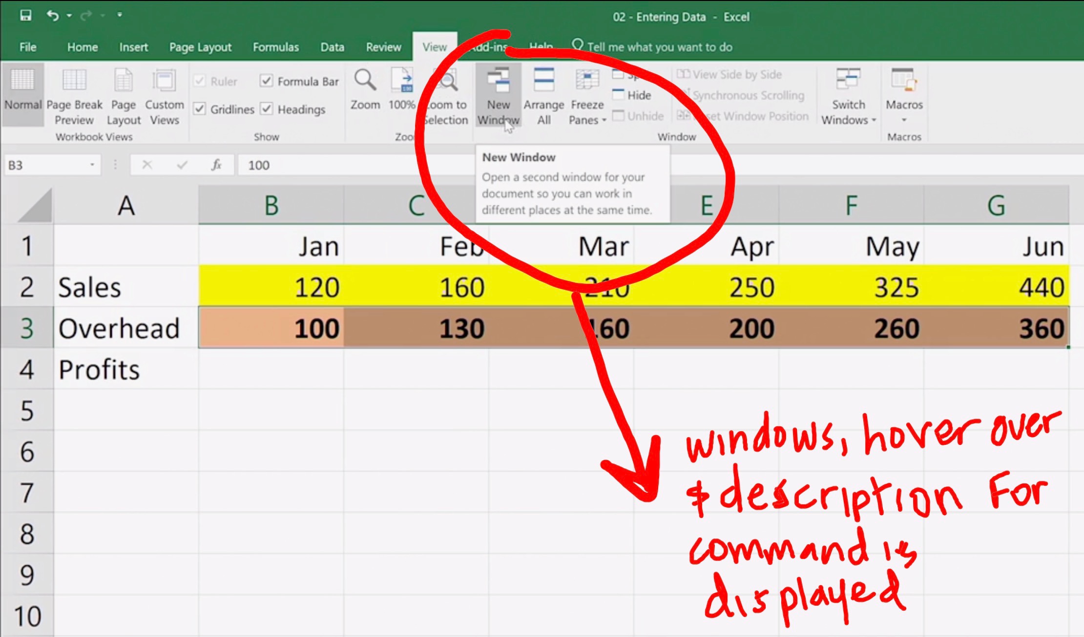Select the Overhead cell showing 260
The height and width of the screenshot is (637, 1084).
click(x=851, y=328)
